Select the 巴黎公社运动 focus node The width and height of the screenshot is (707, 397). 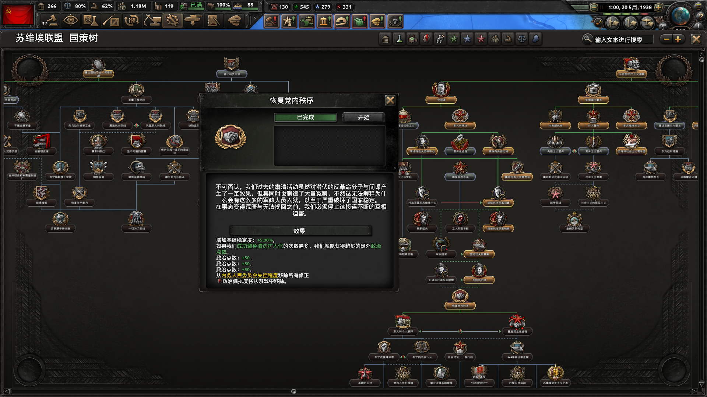(517, 376)
